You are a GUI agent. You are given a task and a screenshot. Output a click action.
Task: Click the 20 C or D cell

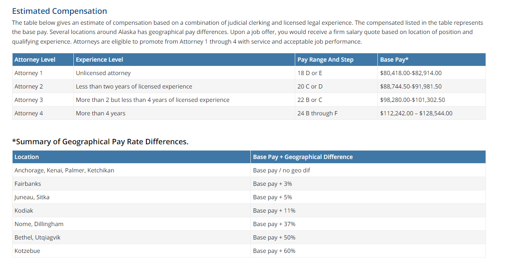pos(310,86)
